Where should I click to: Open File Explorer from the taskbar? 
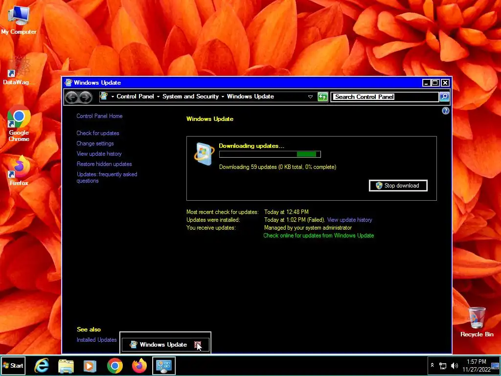tap(66, 366)
